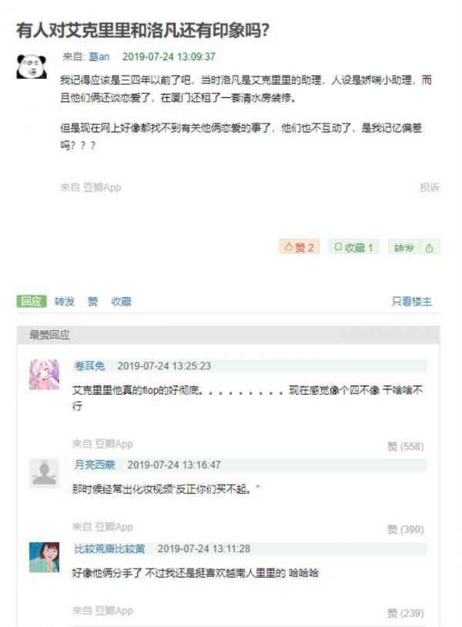Open username link 比较荒唐比较黄

(x=109, y=548)
